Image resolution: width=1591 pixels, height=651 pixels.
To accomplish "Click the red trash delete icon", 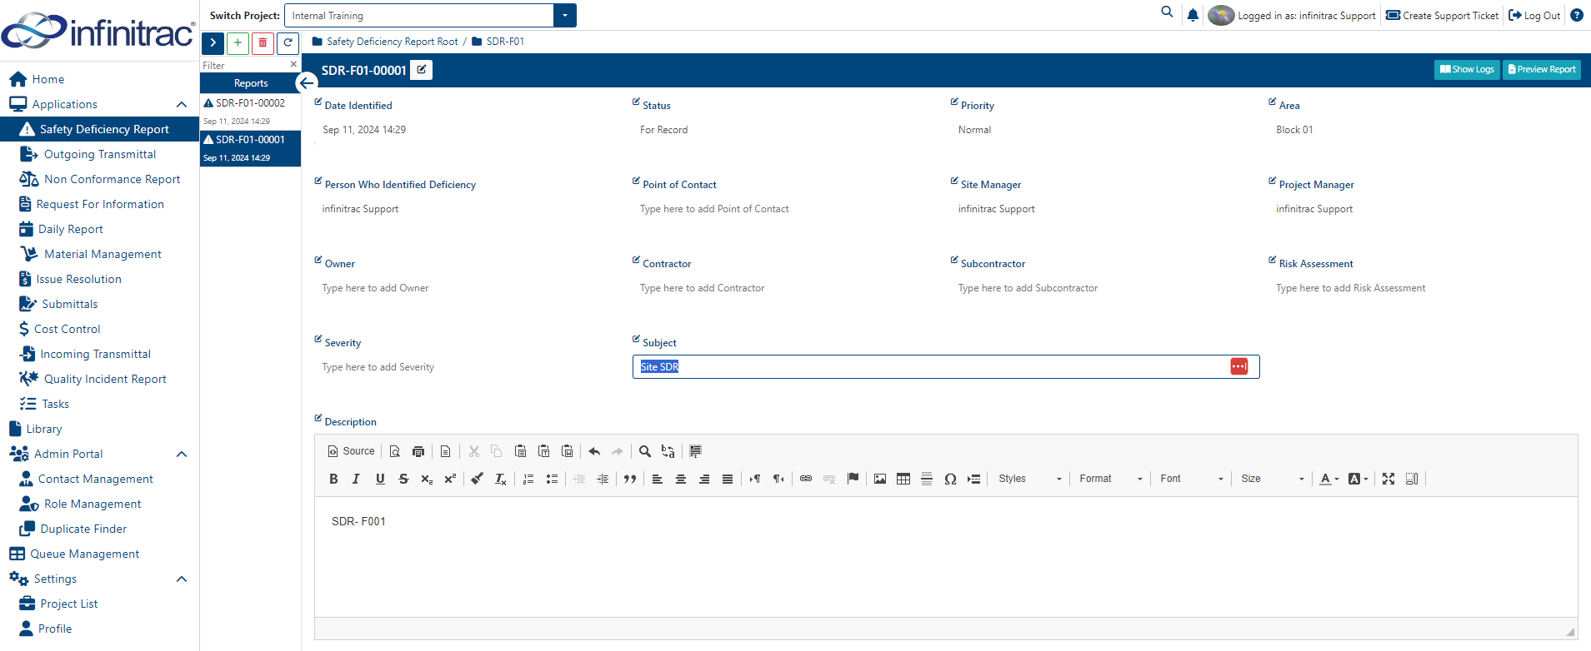I will tap(263, 42).
